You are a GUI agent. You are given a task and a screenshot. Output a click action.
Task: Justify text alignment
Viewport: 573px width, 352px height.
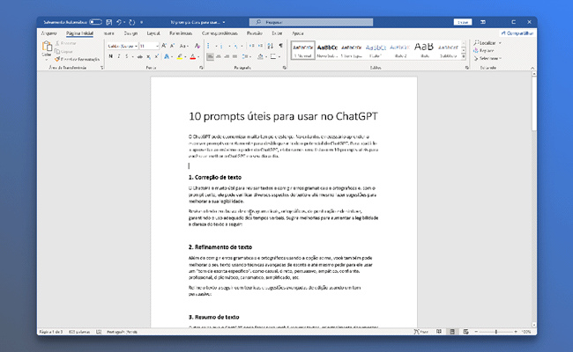[x=234, y=56]
